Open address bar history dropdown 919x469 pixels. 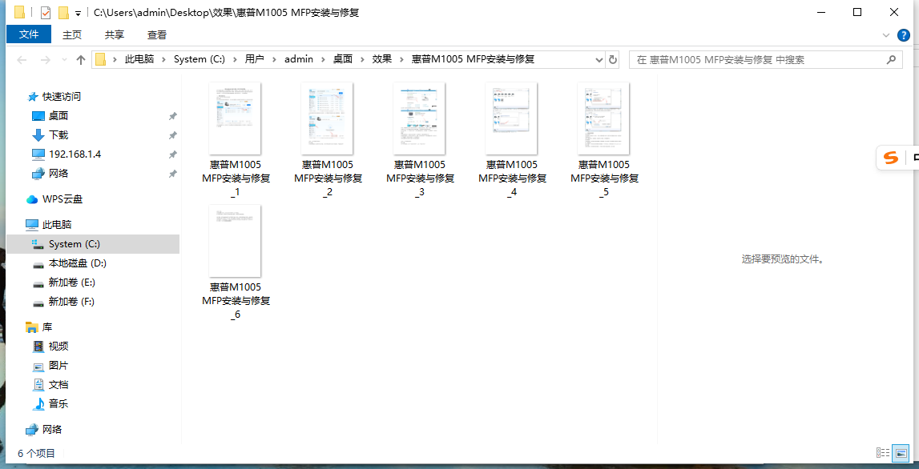pyautogui.click(x=599, y=59)
